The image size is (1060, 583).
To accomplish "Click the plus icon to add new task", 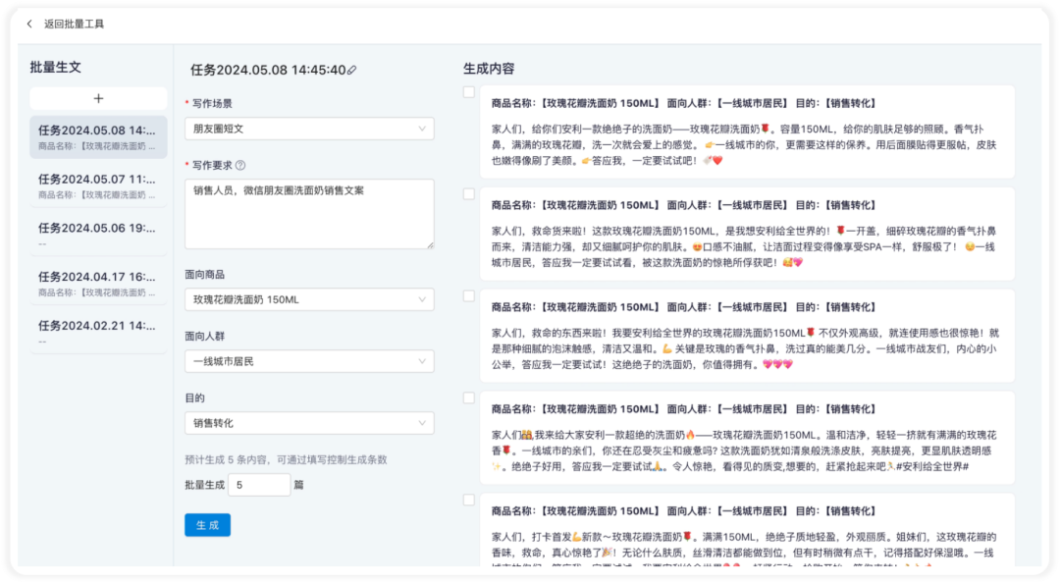I will pyautogui.click(x=99, y=99).
